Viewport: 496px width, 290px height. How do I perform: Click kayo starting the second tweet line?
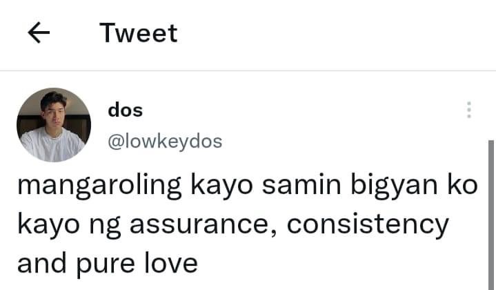point(49,225)
